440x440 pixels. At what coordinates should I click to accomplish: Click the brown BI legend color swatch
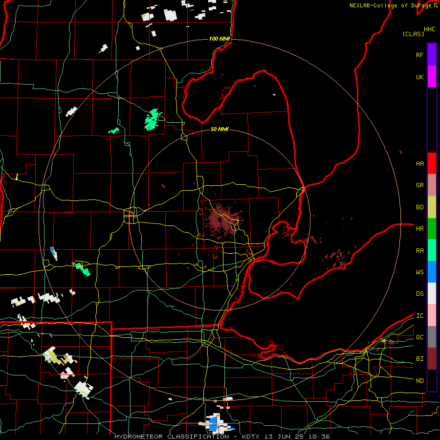point(432,358)
